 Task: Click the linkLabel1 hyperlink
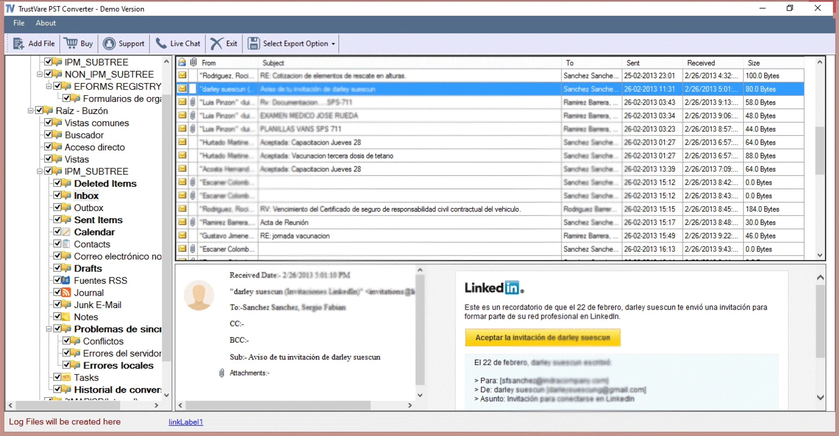[185, 422]
